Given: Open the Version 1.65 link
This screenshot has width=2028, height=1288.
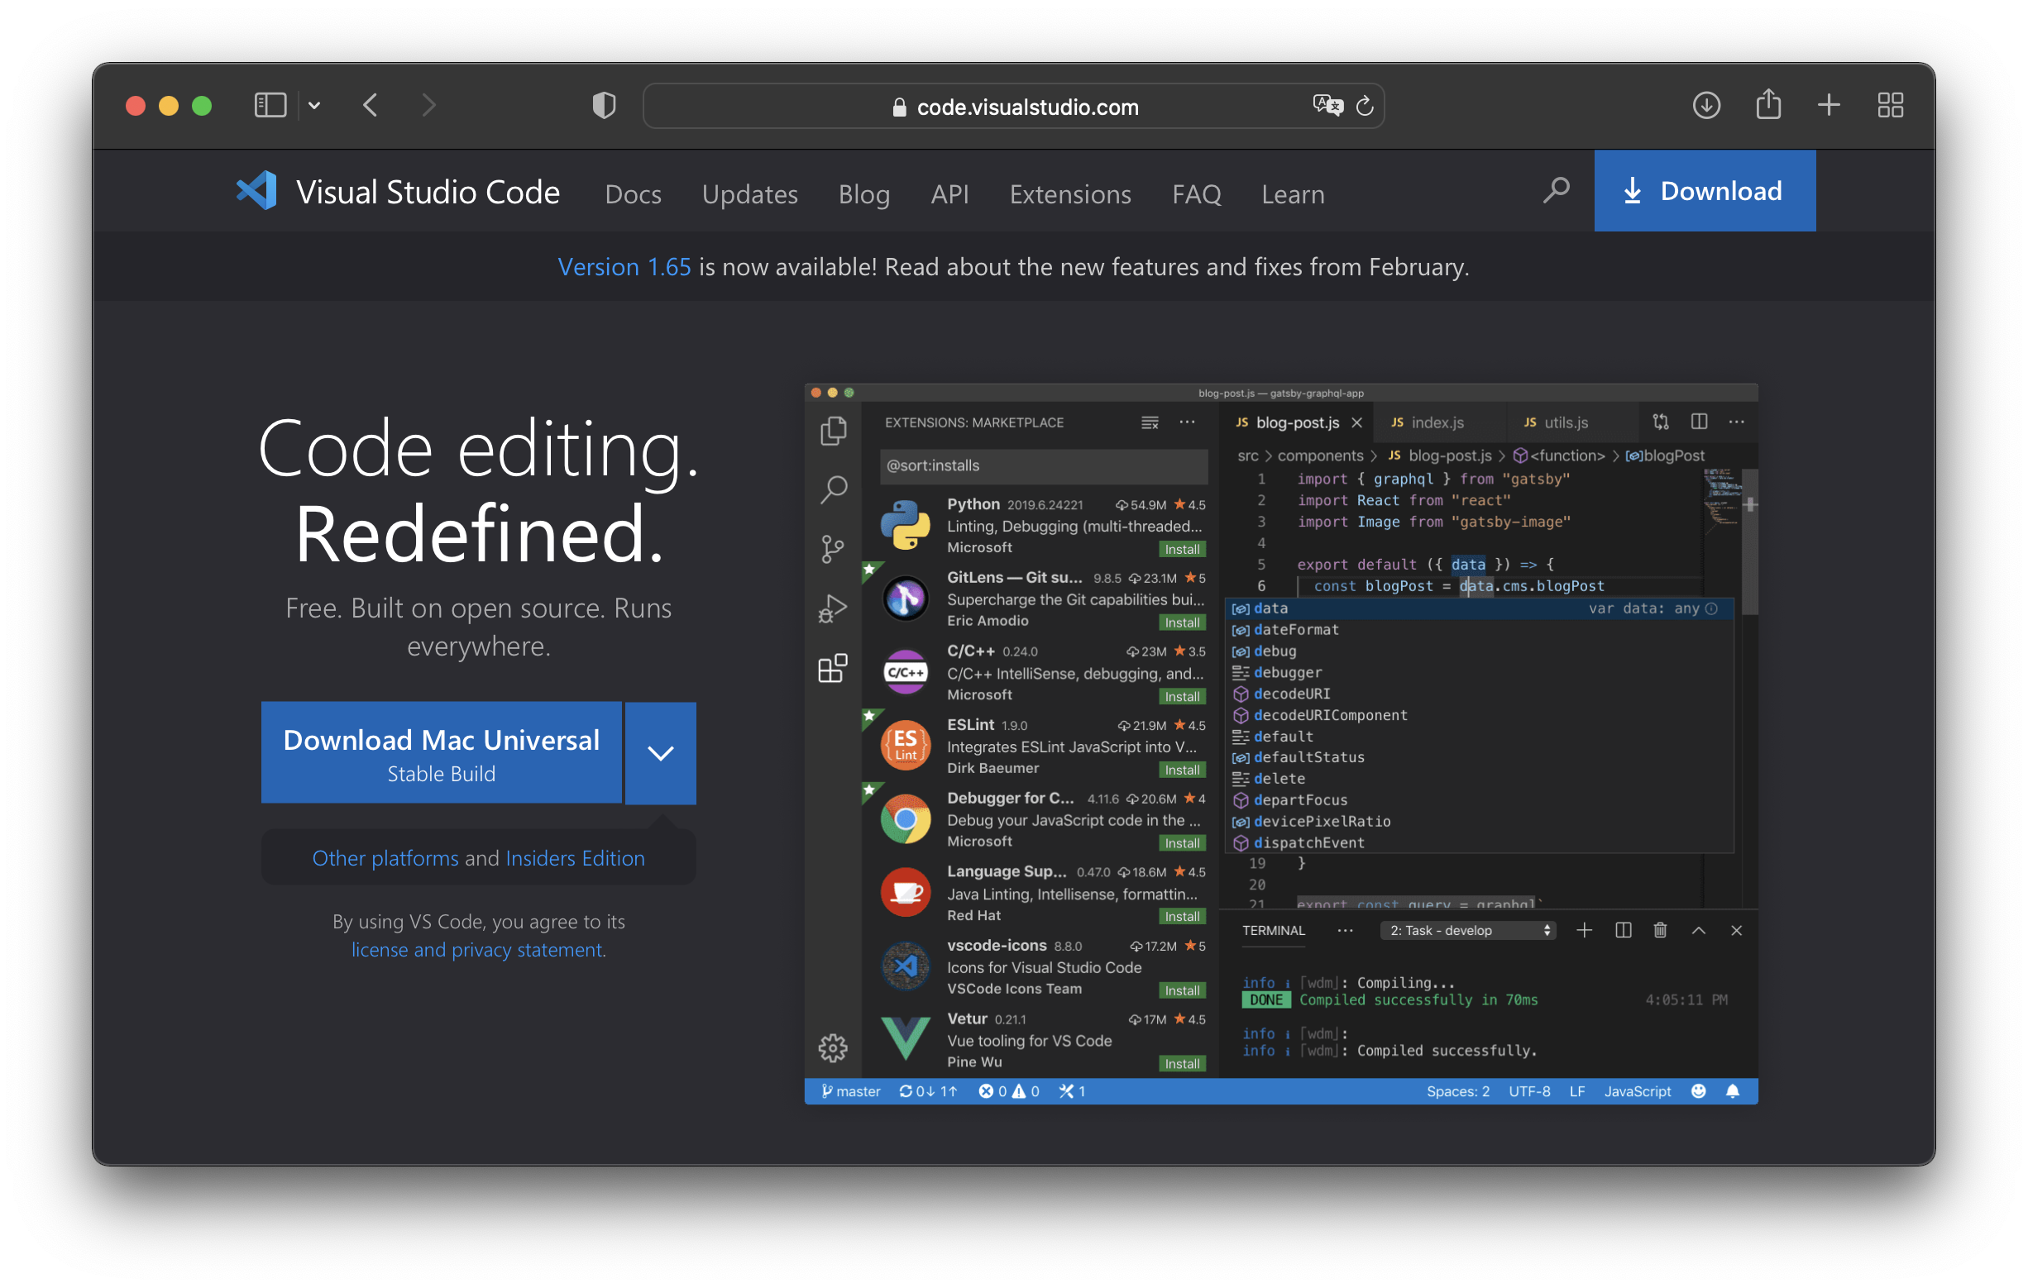Looking at the screenshot, I should point(624,267).
